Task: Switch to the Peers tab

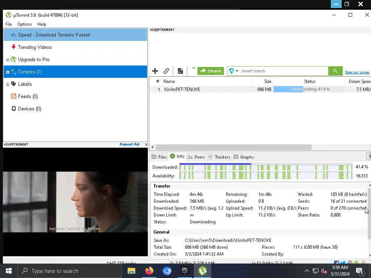Action: tap(196, 157)
